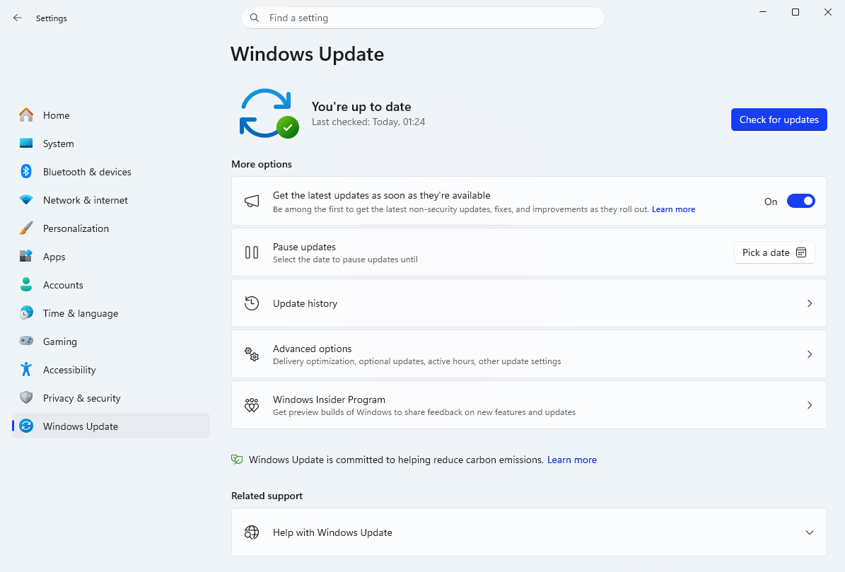Click the megaphone icon for latest updates
Screen dimensions: 845x572
[252, 202]
